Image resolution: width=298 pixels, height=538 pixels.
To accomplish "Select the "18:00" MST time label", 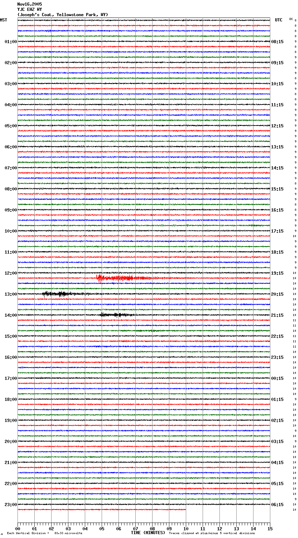I will pyautogui.click(x=11, y=399).
